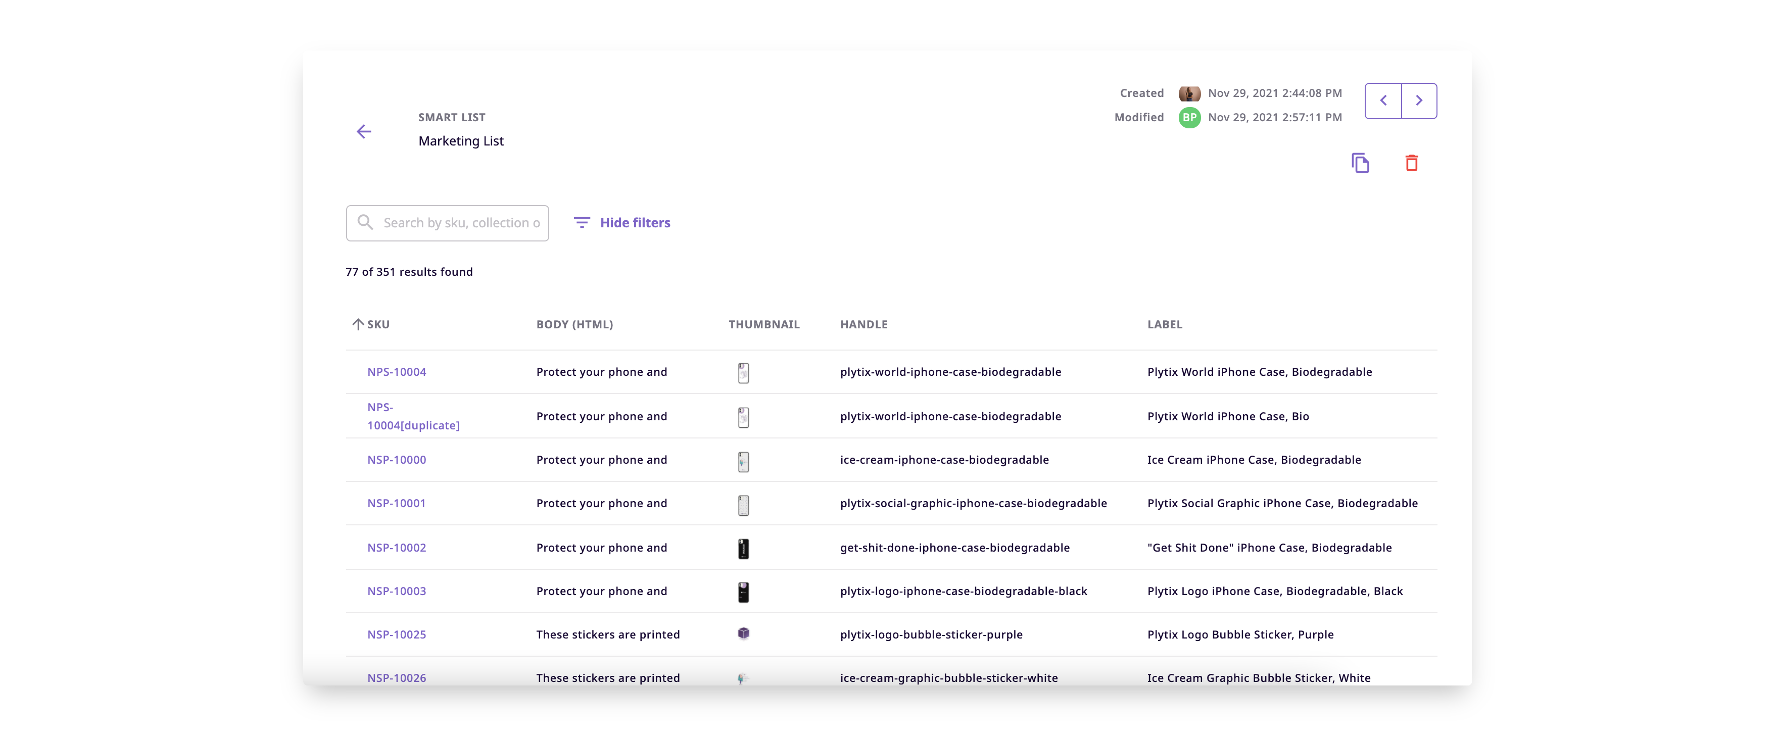Duplicate the Marketing List with copy icon

[x=1360, y=163]
